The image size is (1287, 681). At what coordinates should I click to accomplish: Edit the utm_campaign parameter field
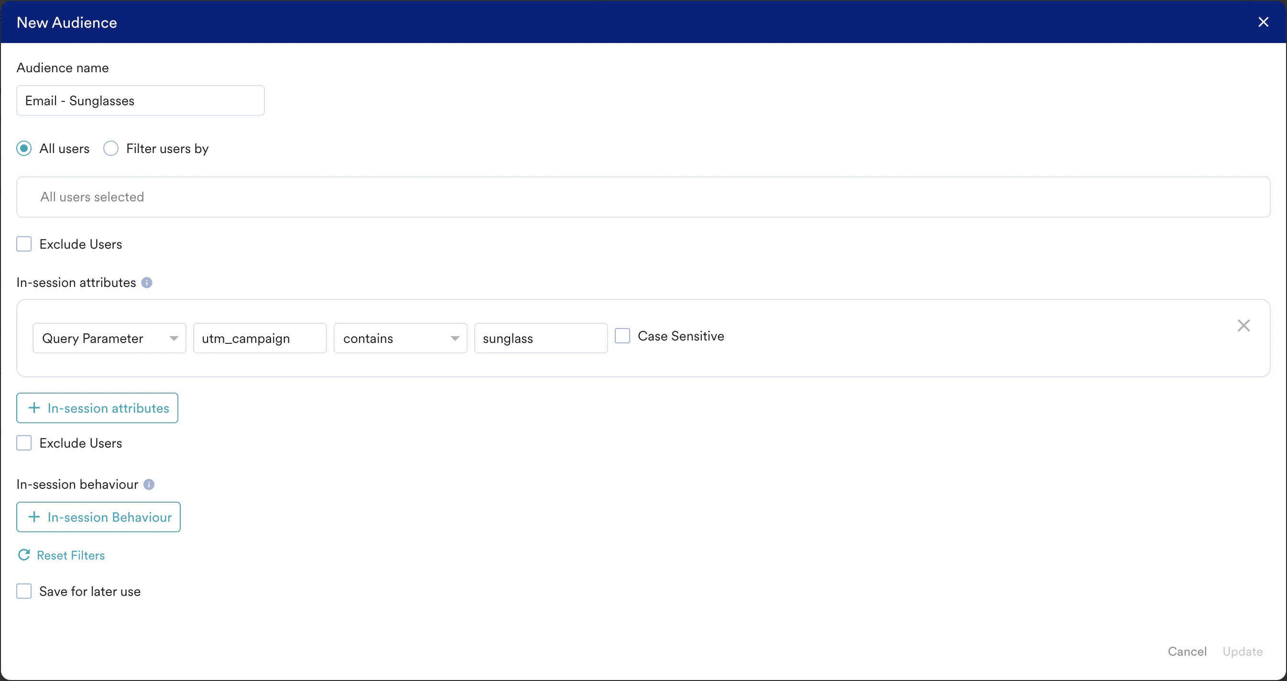[260, 338]
